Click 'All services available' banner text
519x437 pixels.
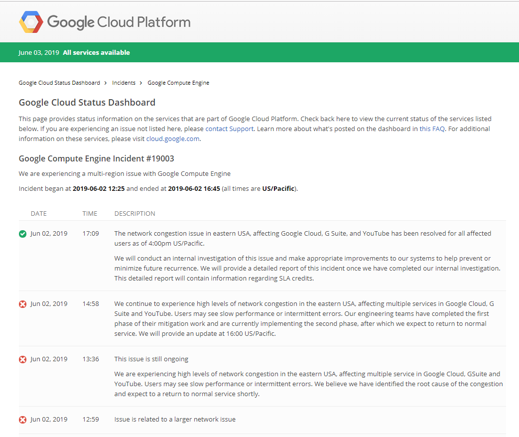96,53
